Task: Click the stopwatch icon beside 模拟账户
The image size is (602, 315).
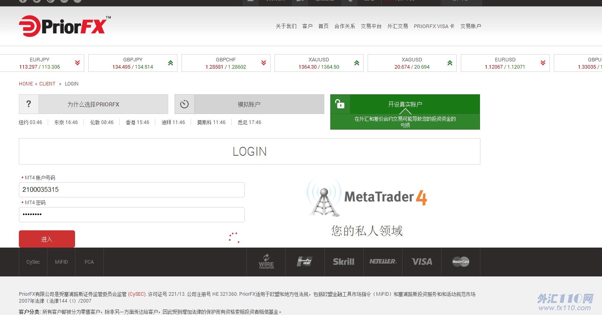Action: tap(184, 104)
